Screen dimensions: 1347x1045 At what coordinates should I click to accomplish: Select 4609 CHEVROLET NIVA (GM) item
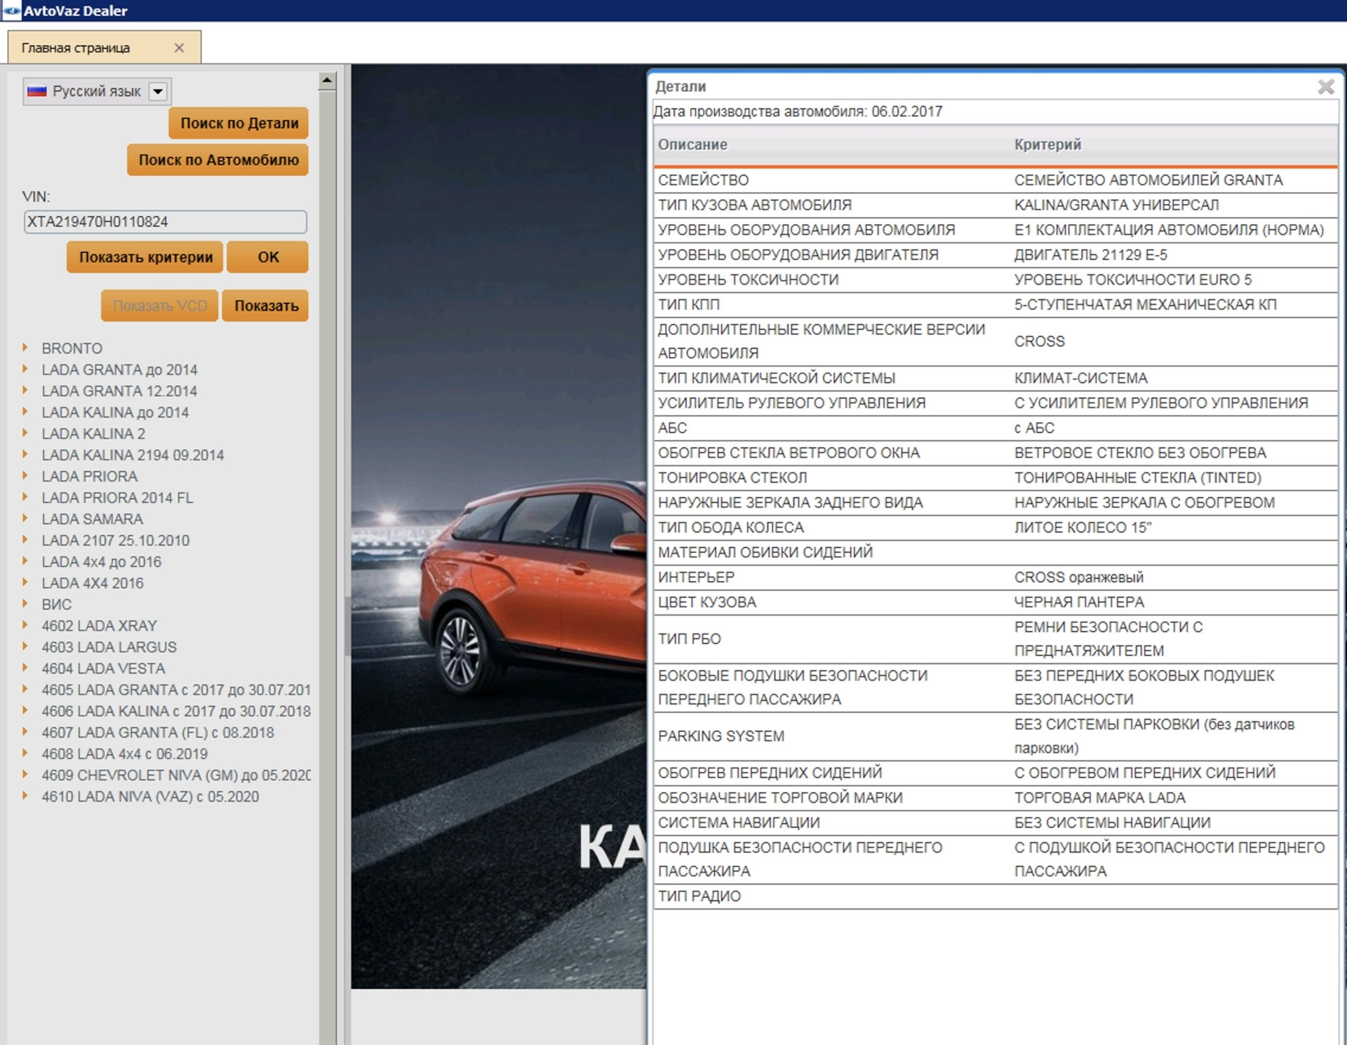(175, 775)
